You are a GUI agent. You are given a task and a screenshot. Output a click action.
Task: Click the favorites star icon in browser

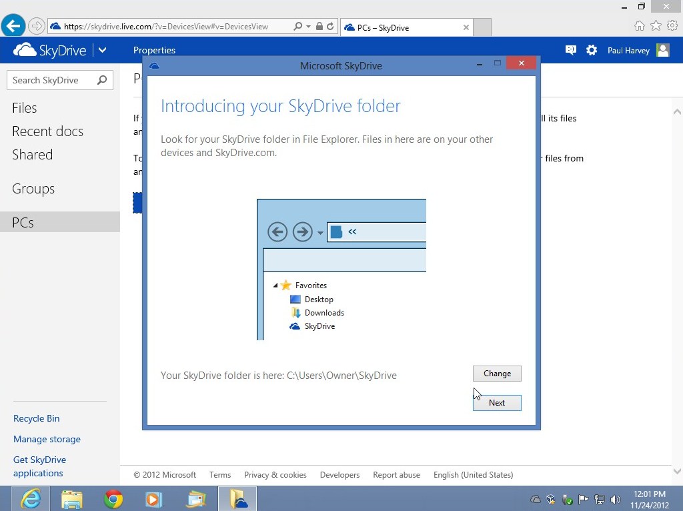(656, 26)
